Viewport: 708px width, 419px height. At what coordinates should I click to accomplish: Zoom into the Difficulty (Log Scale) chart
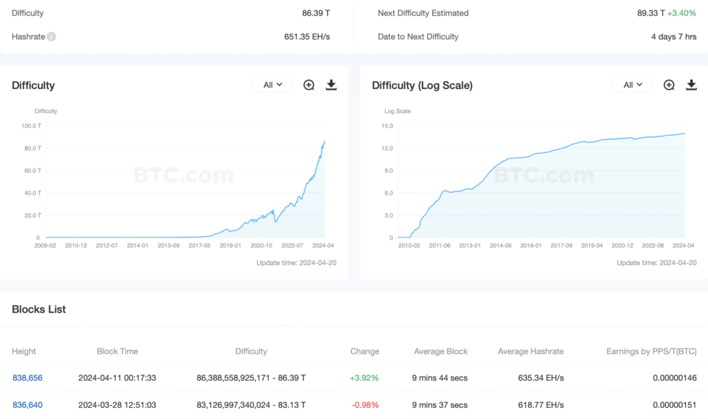tap(669, 85)
